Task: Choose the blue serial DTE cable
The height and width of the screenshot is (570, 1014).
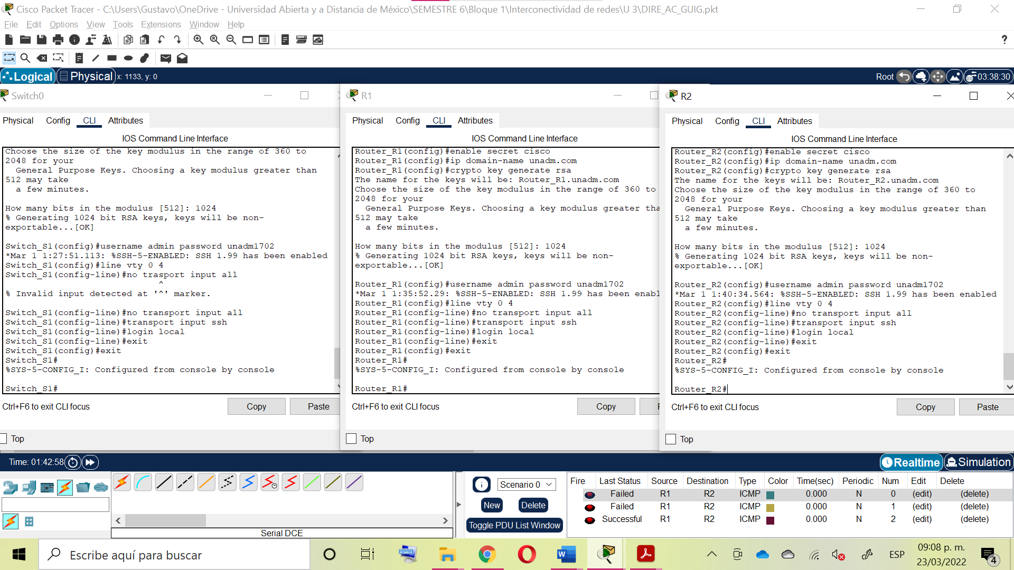Action: click(x=249, y=482)
